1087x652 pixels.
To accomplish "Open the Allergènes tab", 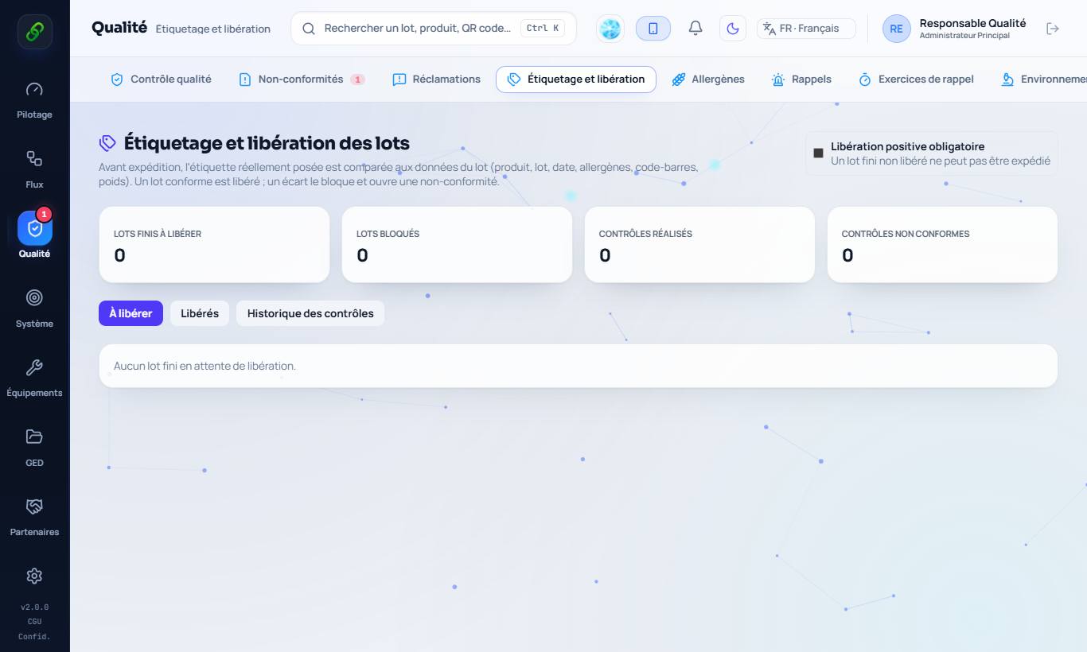I will point(708,80).
